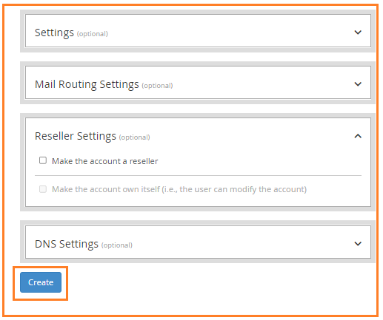
Task: Click (optional) beside Reseller Settings
Action: pyautogui.click(x=135, y=137)
